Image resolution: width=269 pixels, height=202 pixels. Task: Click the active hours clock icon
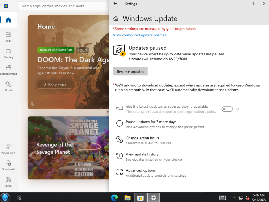point(119,140)
